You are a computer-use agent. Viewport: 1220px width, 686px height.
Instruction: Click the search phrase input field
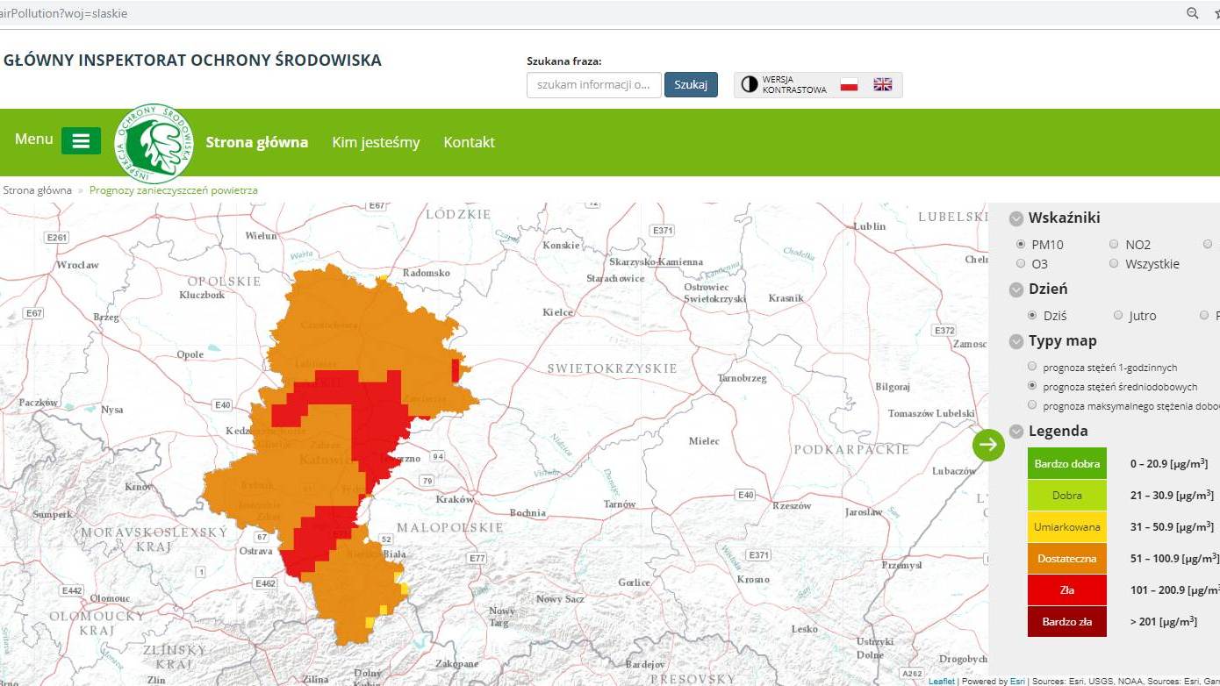(x=593, y=85)
